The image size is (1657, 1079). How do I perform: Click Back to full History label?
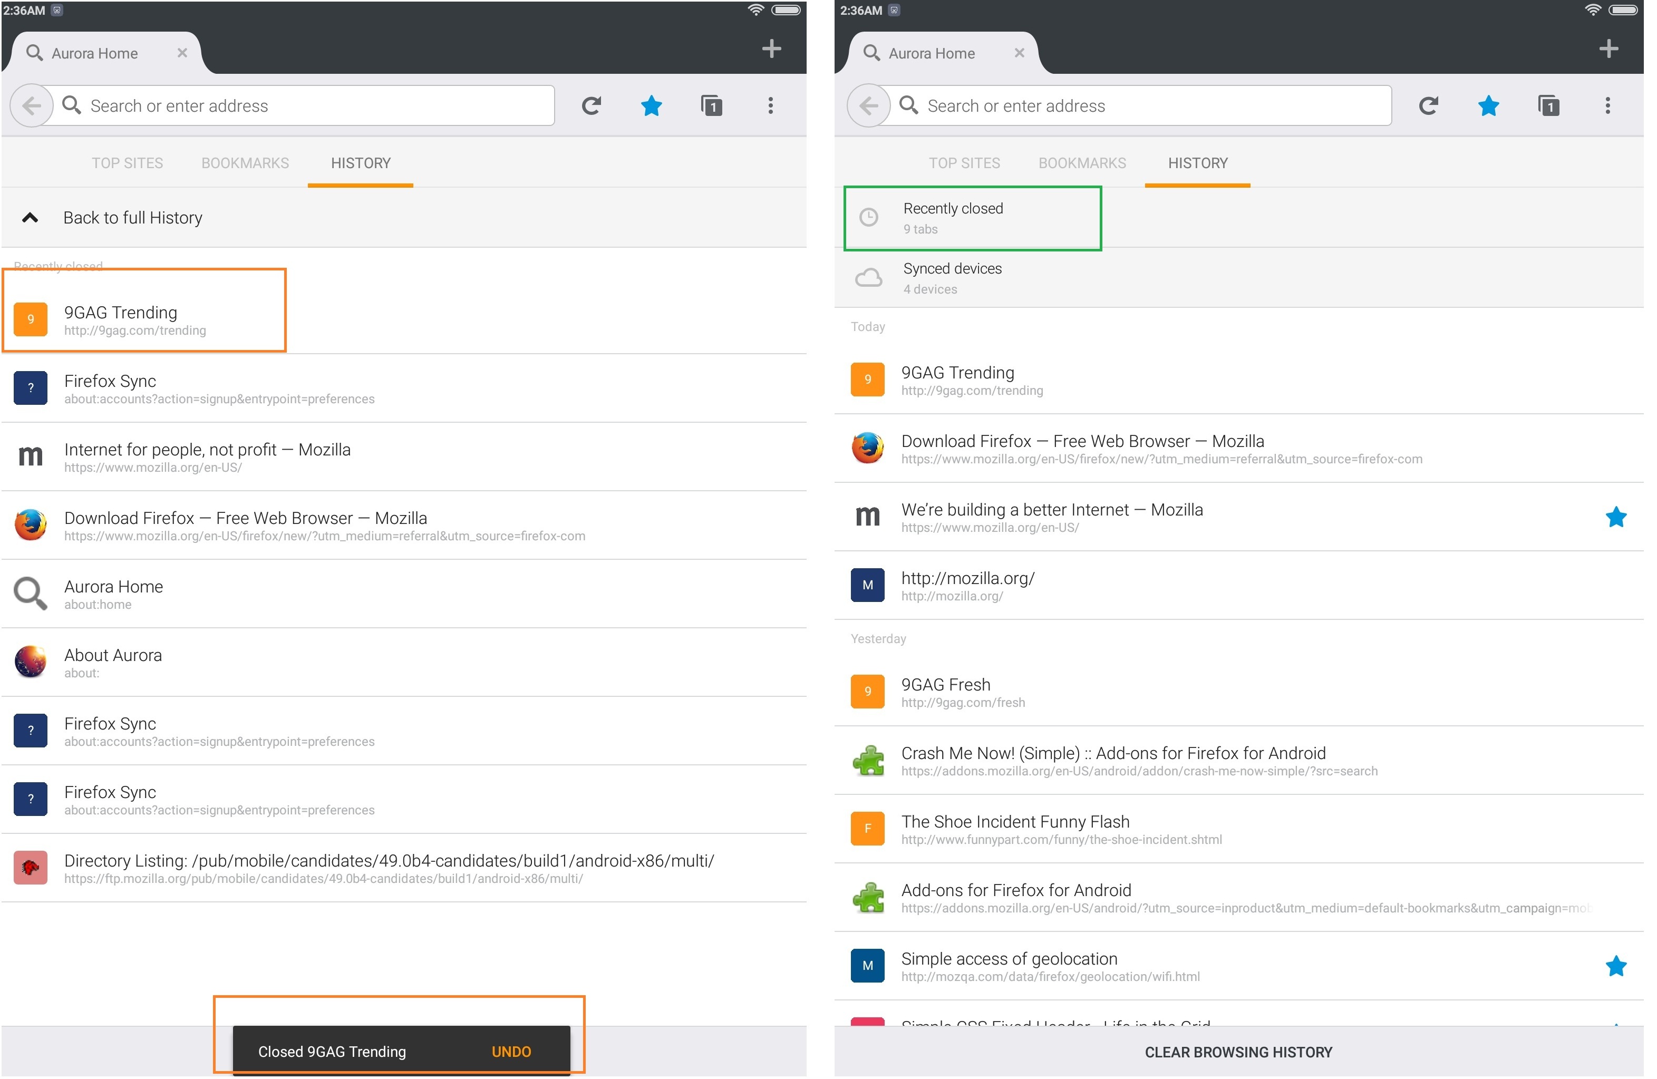point(133,218)
